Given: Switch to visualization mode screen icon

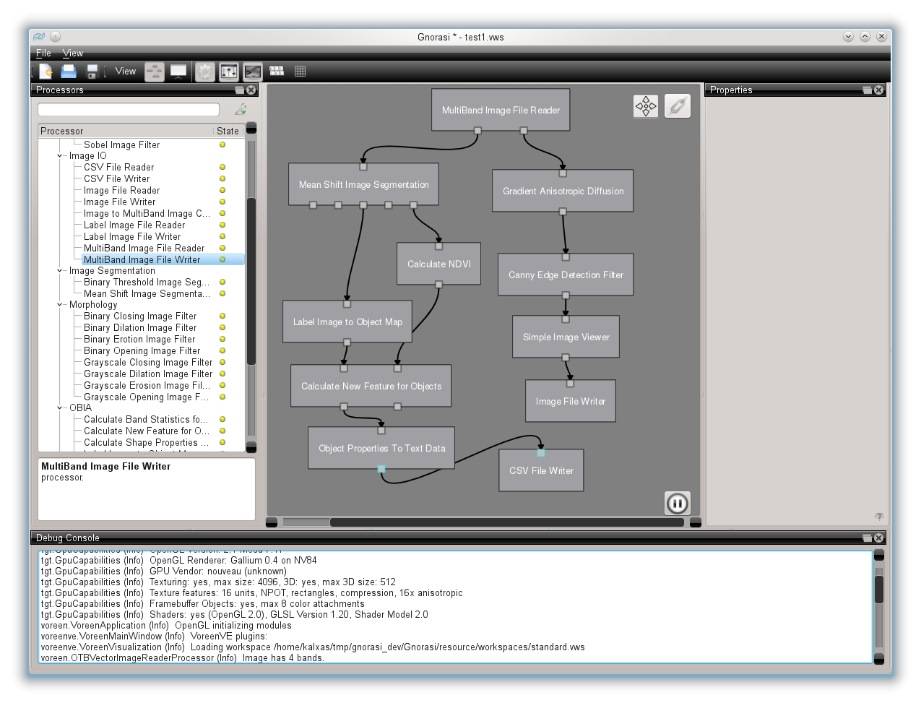Looking at the screenshot, I should 178,72.
